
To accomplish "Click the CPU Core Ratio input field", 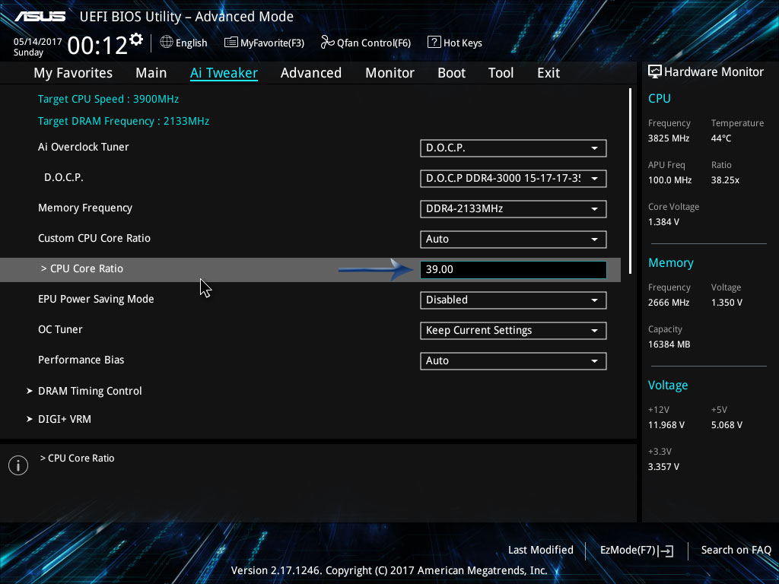I will point(514,270).
